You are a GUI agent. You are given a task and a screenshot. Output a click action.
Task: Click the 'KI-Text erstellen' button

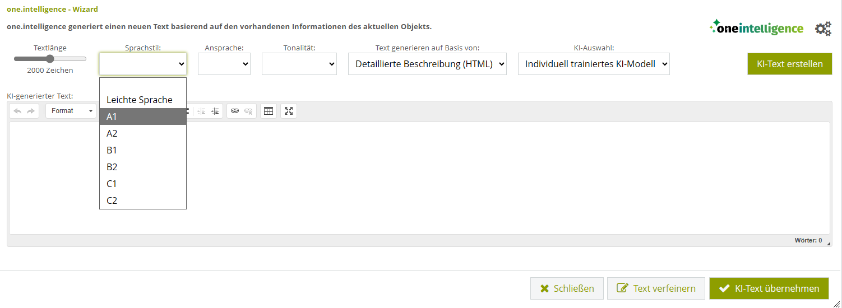[789, 64]
